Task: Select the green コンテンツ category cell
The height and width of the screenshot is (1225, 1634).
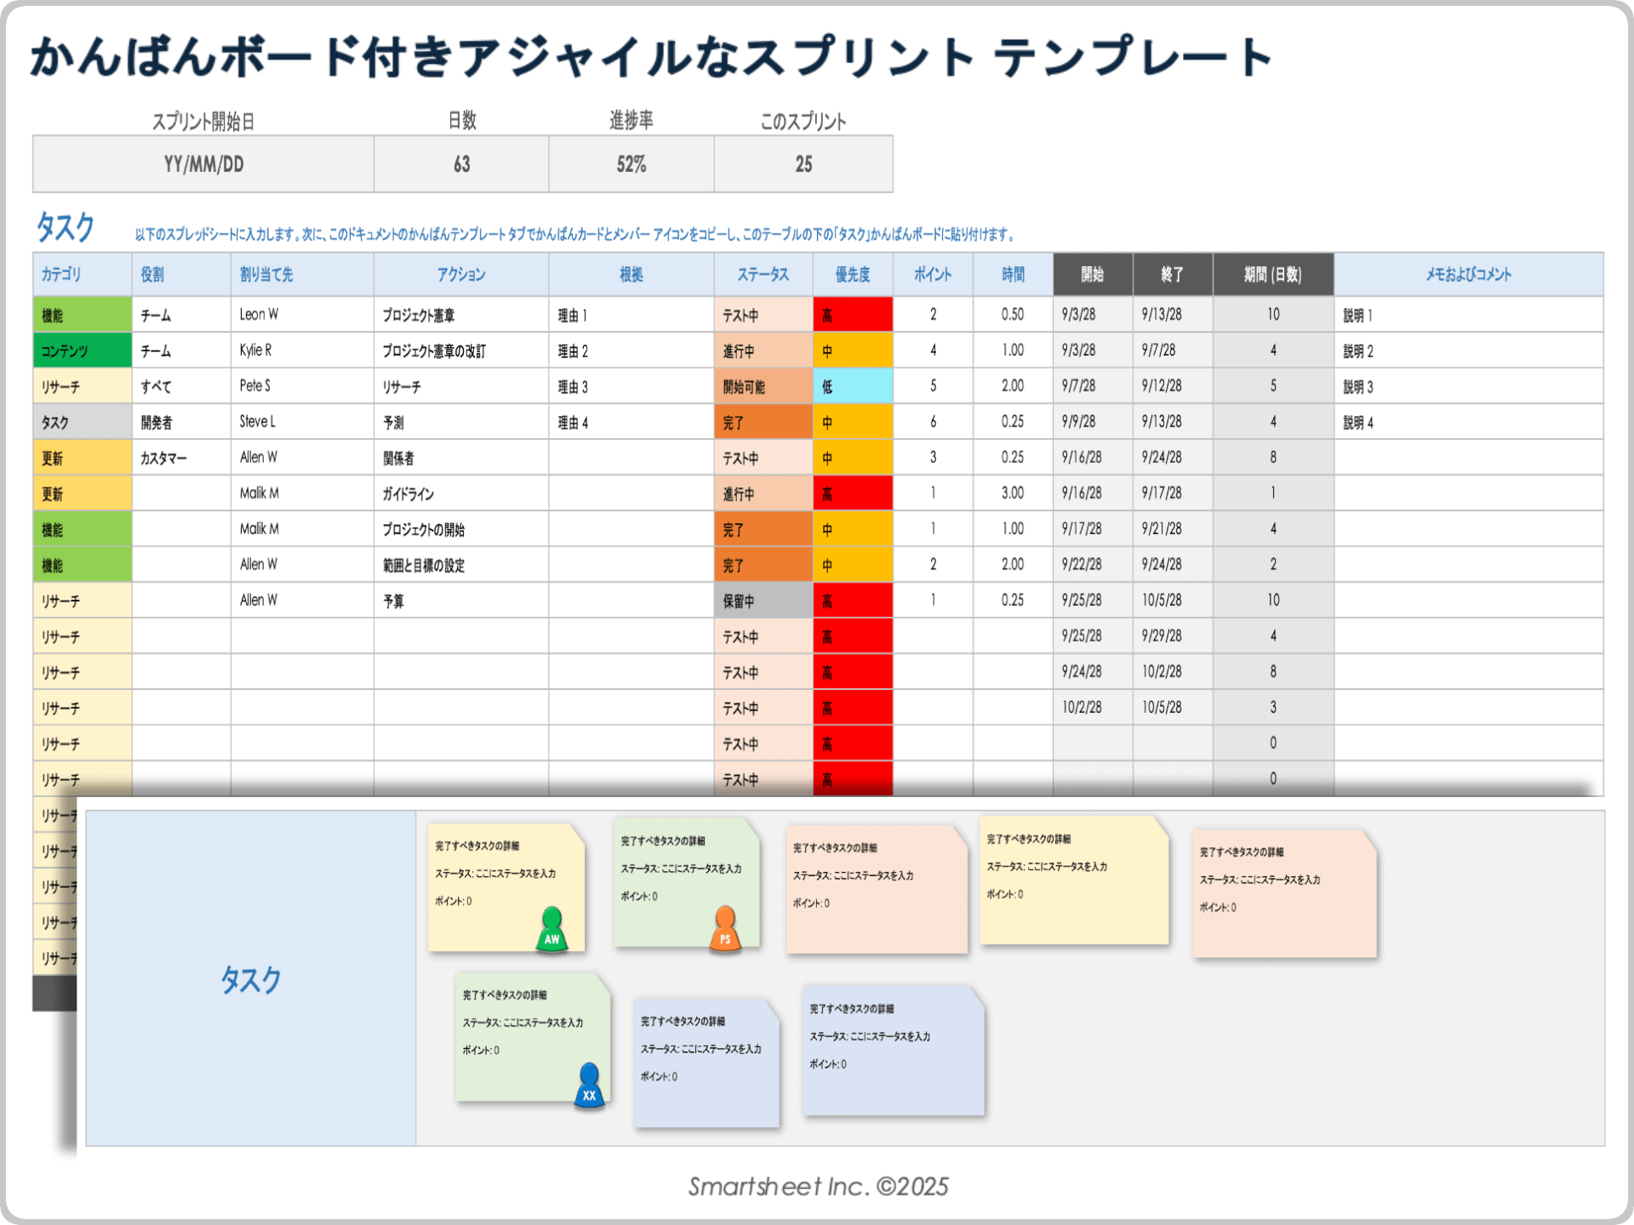Action: (x=83, y=350)
